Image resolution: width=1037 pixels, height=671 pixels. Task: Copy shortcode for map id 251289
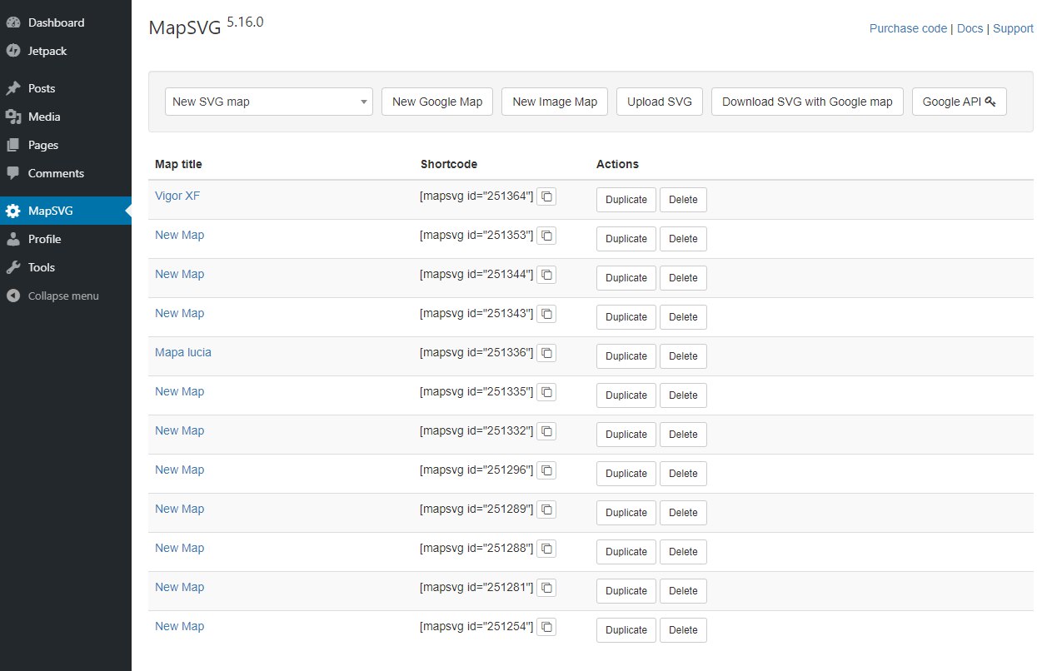(x=546, y=509)
